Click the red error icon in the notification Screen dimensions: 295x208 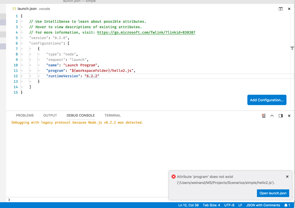click(x=174, y=177)
